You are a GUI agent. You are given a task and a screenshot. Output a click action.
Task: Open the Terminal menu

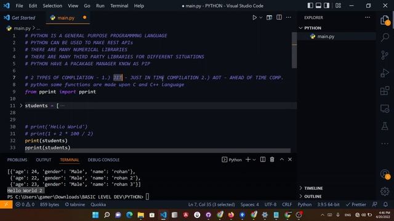point(119,6)
